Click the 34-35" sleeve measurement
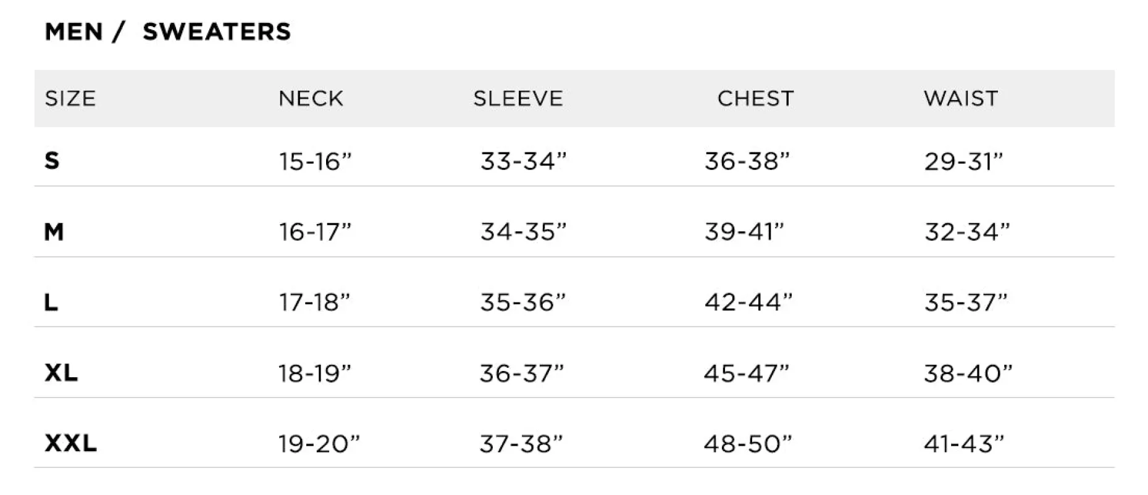The height and width of the screenshot is (495, 1148). 523,232
